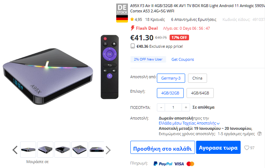Select Germany-3 as shipping origin

171,78
